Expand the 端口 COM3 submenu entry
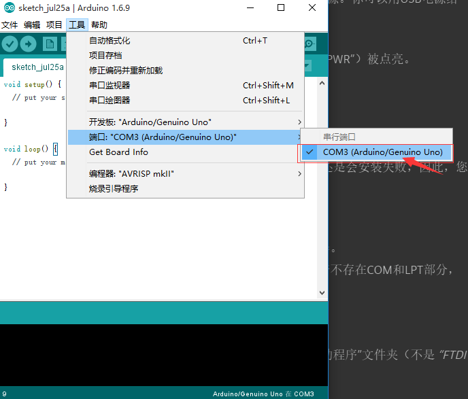This screenshot has width=468, height=399. 185,137
